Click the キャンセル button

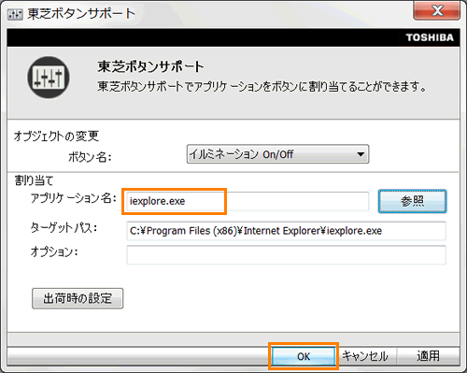365,356
